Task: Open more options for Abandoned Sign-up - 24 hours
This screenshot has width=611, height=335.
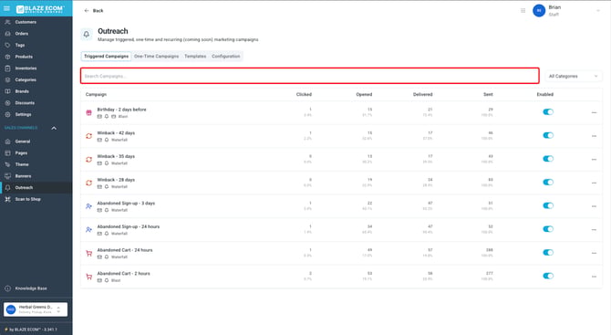Action: point(594,230)
